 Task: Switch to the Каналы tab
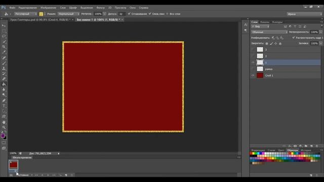pyautogui.click(x=265, y=22)
